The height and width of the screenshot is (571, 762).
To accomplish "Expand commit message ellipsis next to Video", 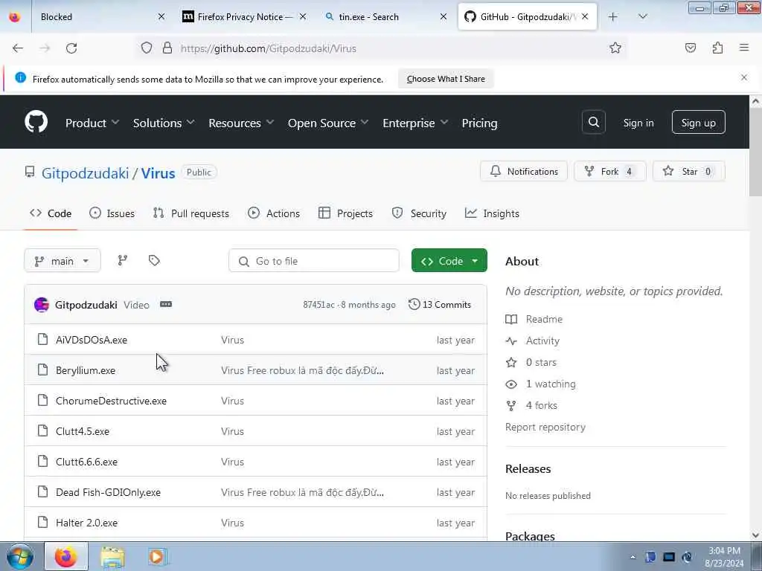I will [166, 304].
